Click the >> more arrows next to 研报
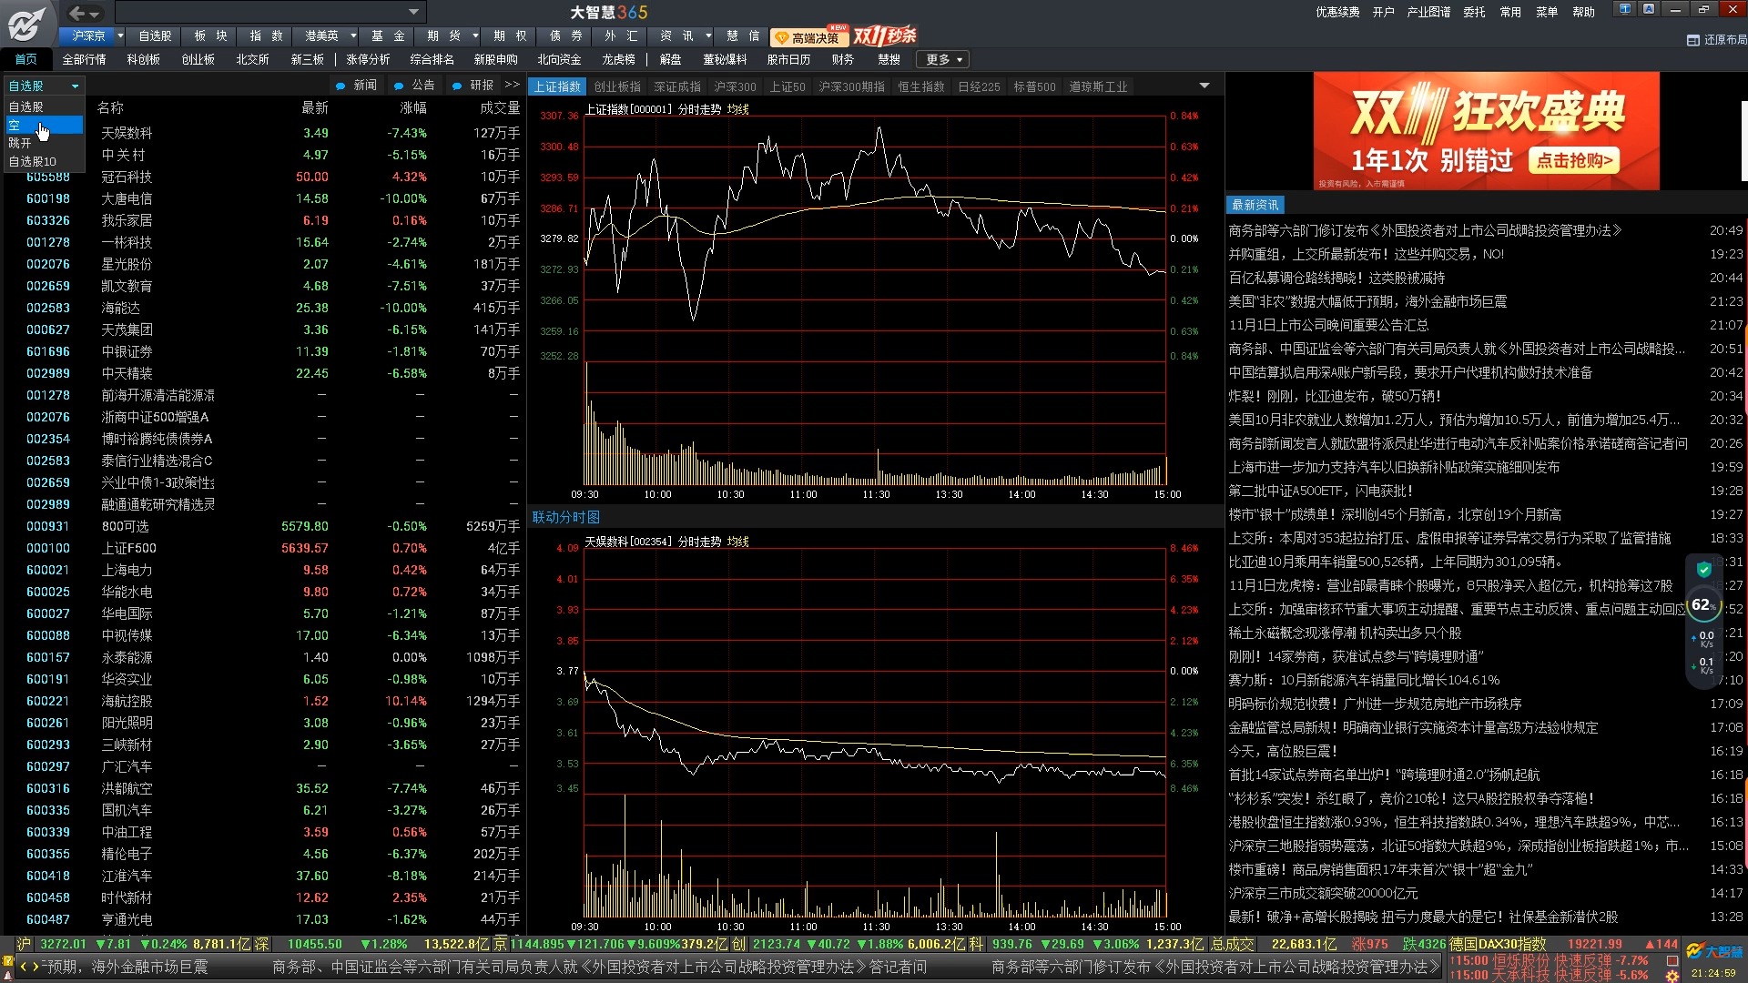 513,85
